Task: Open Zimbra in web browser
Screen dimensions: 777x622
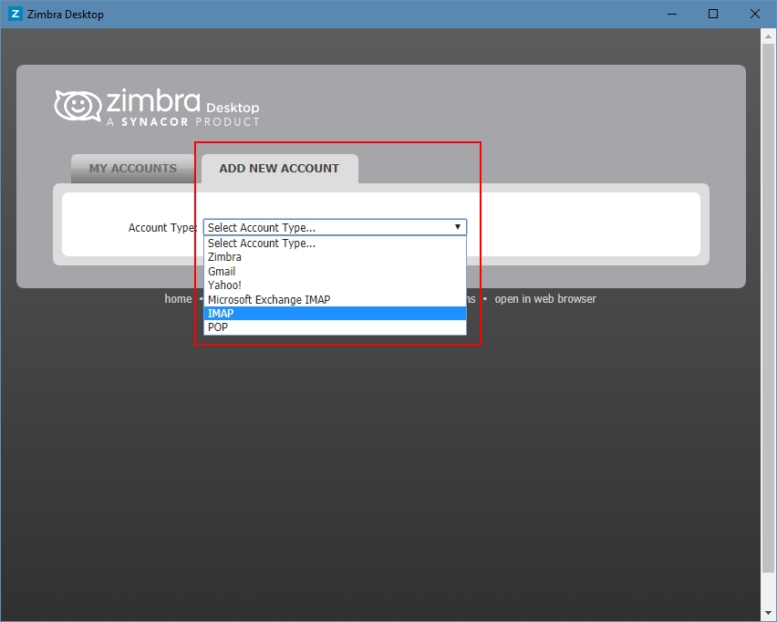Action: (544, 298)
